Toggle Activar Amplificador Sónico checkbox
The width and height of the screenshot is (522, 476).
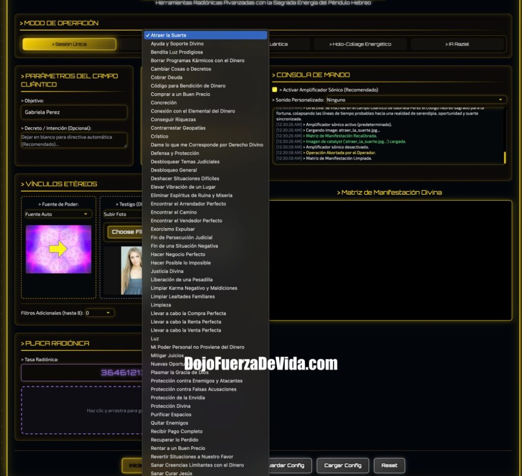pos(275,90)
